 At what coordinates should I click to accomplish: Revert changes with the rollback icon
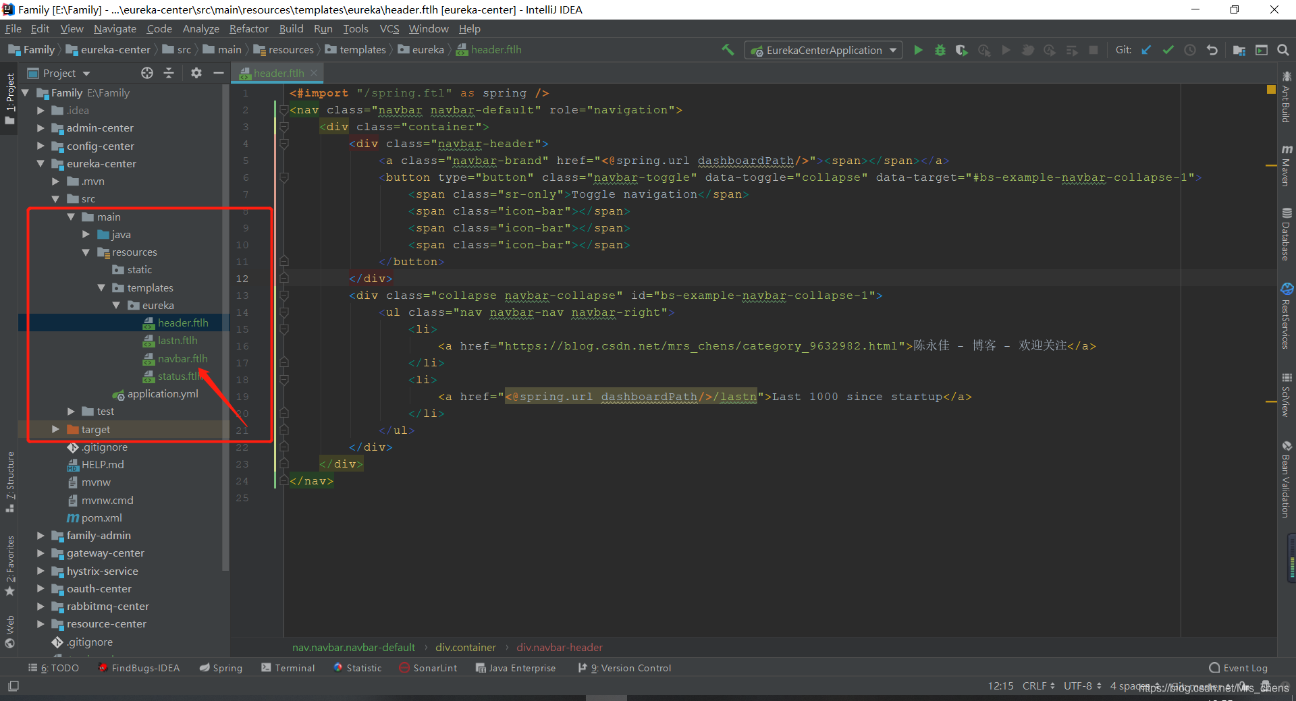pos(1212,50)
